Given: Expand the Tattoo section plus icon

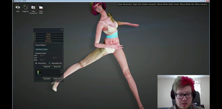Looking at the screenshot, I should click(x=34, y=39).
